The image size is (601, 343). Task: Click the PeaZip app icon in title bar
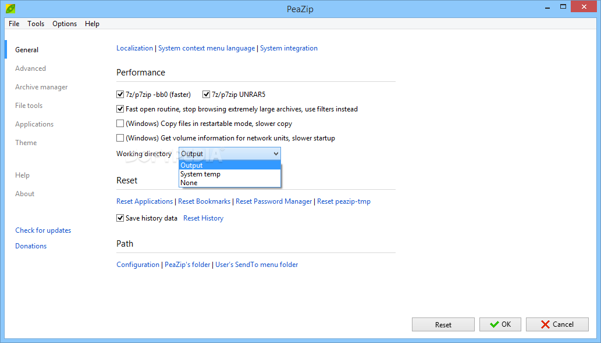(10, 8)
